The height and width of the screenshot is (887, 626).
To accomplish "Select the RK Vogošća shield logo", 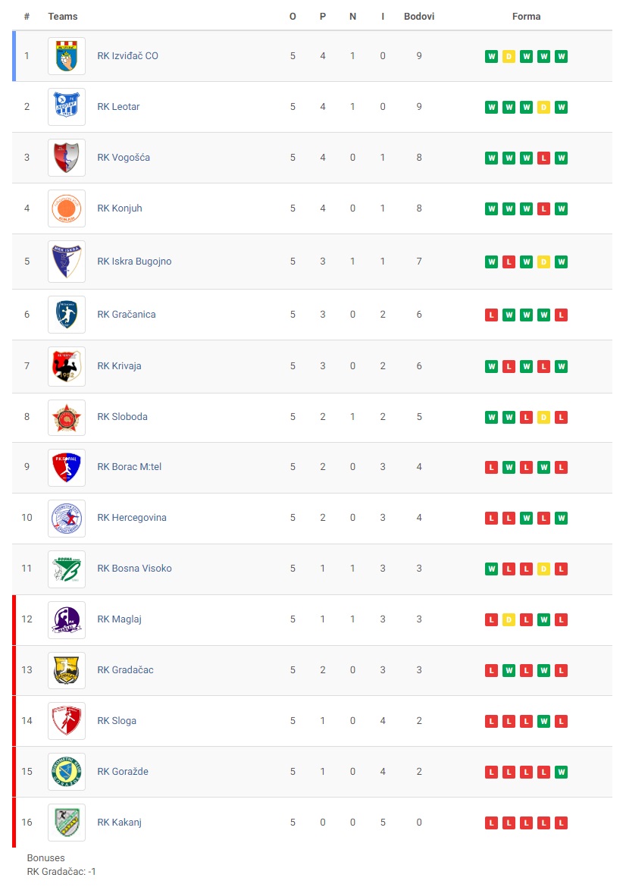I will (67, 158).
